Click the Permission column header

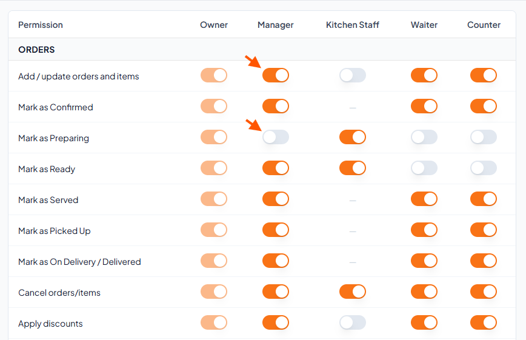40,25
